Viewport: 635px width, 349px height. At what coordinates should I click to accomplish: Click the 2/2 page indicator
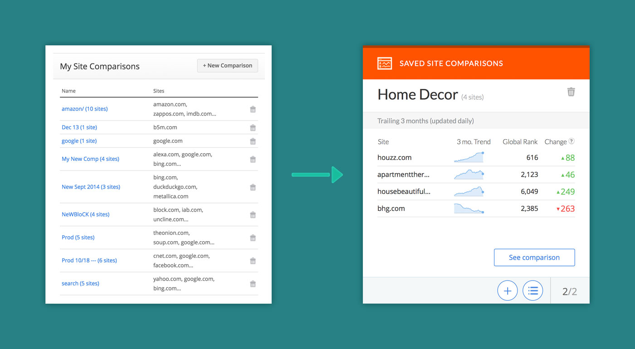pyautogui.click(x=570, y=291)
